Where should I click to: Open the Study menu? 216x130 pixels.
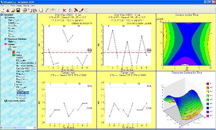(x=19, y=6)
